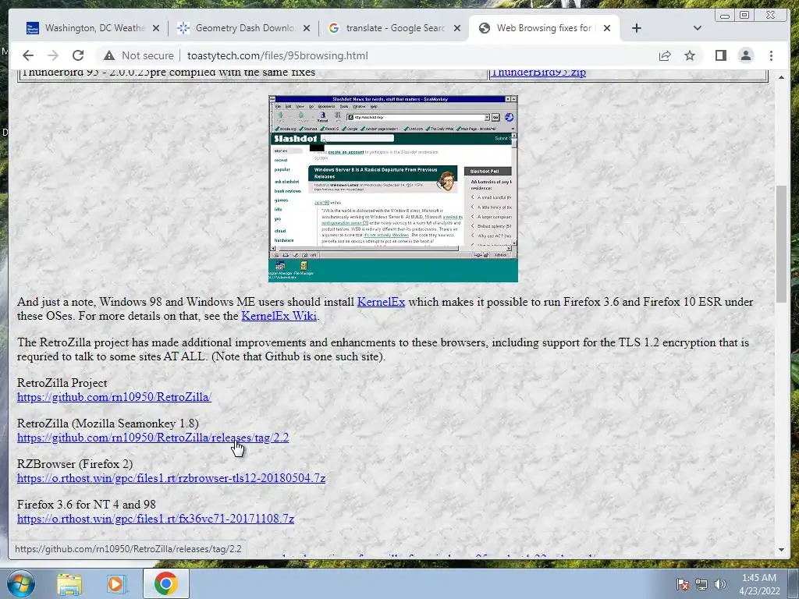The height and width of the screenshot is (599, 799).
Task: Click the Slashdot SeaMonkey screenshot image
Action: [x=393, y=189]
